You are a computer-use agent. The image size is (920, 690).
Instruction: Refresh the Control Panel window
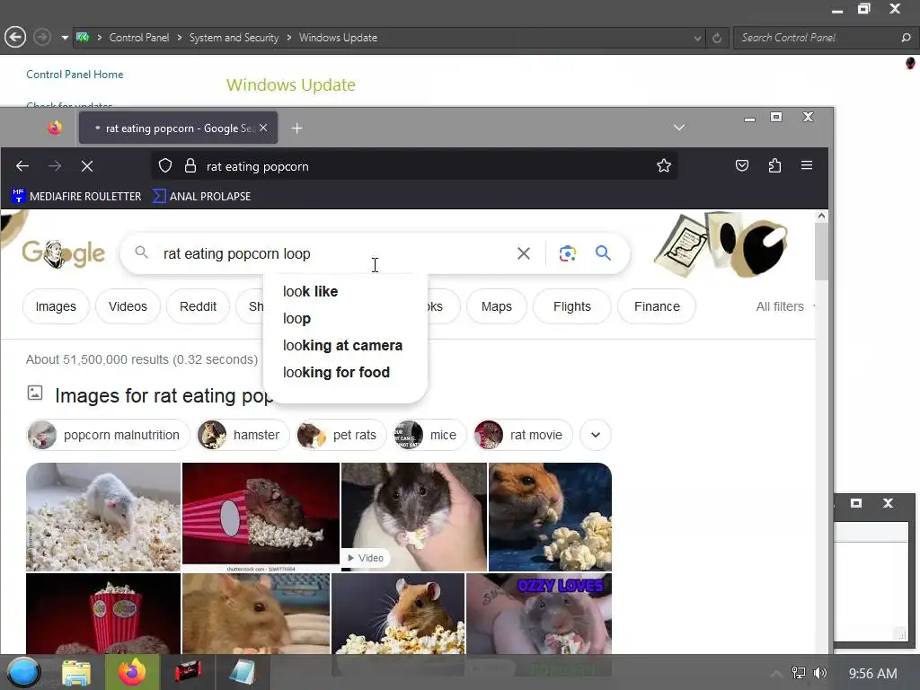pos(717,38)
